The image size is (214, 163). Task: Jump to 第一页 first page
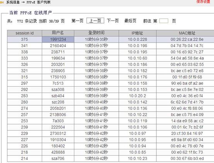[x=77, y=21]
